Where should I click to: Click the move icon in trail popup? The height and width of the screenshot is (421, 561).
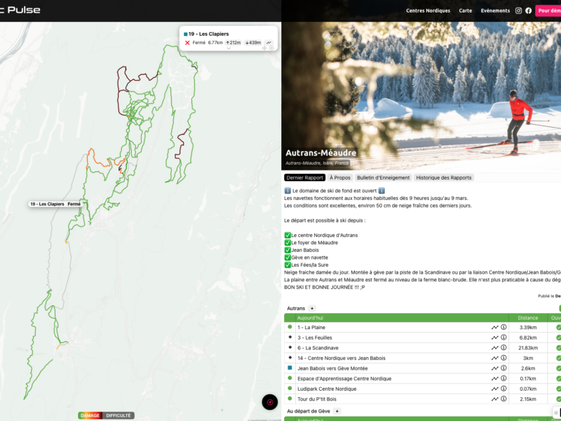click(264, 48)
